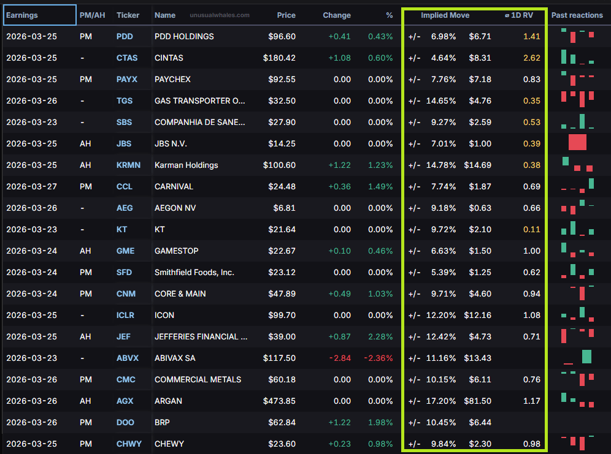Open the ICLR ticker link
This screenshot has height=454, width=611.
125,315
